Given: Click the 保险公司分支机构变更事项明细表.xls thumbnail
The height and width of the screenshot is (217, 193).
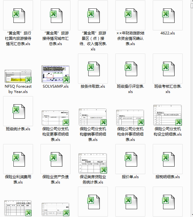Looking at the screenshot, I should tap(55, 117).
